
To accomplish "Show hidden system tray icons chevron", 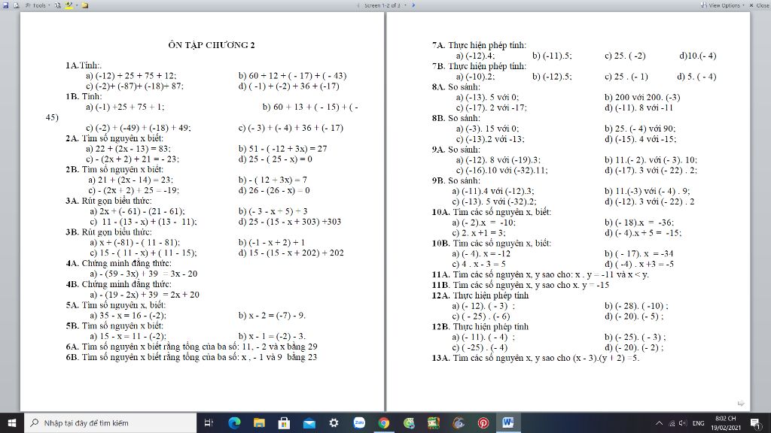I will [659, 423].
